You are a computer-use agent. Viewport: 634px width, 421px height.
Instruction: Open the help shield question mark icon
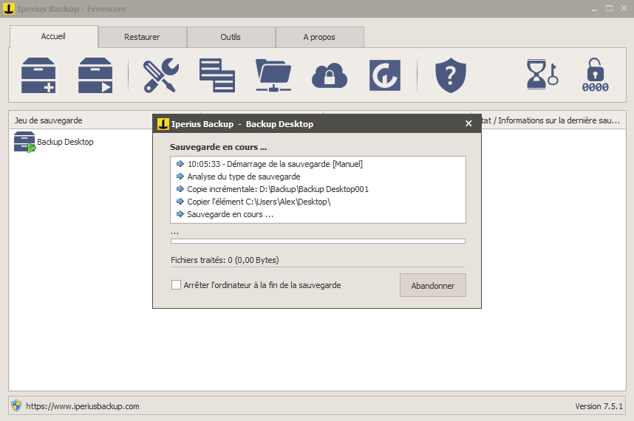[451, 75]
